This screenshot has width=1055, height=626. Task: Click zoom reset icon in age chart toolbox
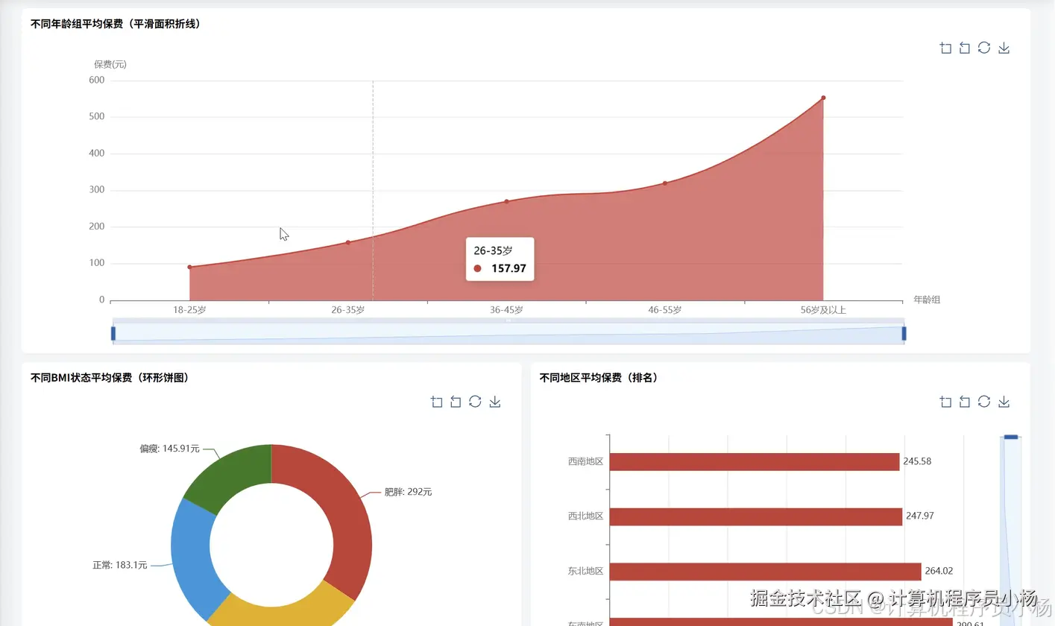(x=965, y=48)
